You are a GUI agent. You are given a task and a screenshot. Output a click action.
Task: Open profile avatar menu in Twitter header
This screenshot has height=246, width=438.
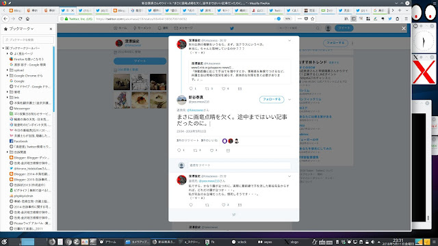tap(328, 28)
